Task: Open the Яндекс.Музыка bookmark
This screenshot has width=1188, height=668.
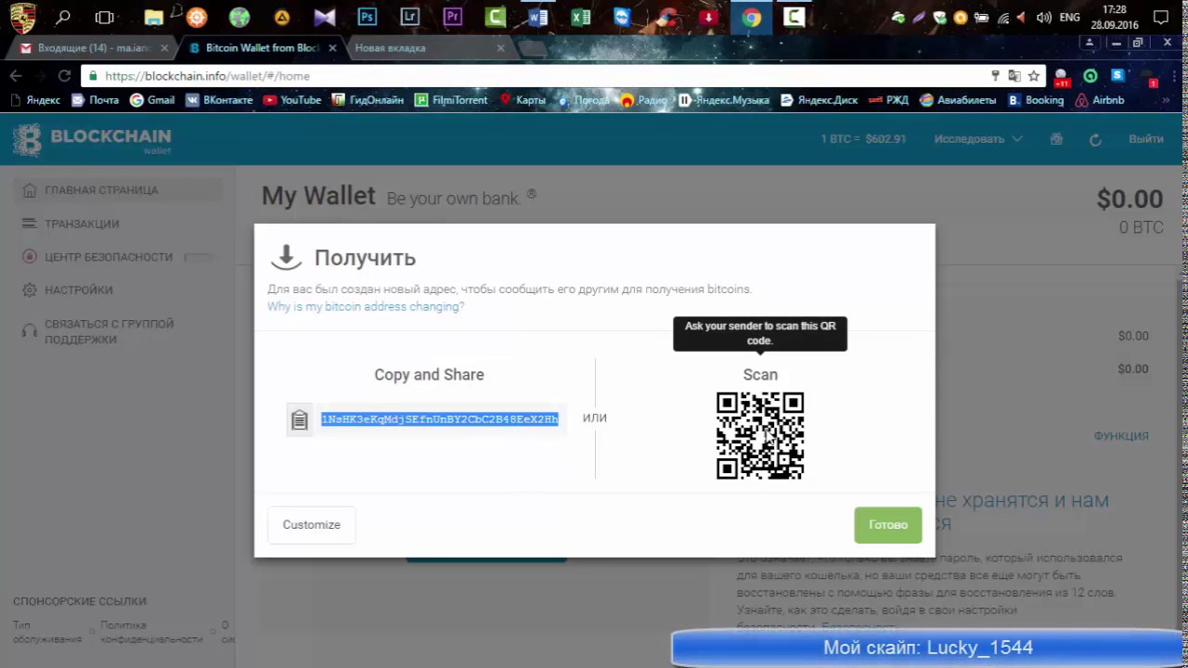Action: click(x=724, y=100)
